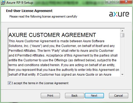Cancel the Axure installation
The image size is (133, 103).
click(119, 96)
